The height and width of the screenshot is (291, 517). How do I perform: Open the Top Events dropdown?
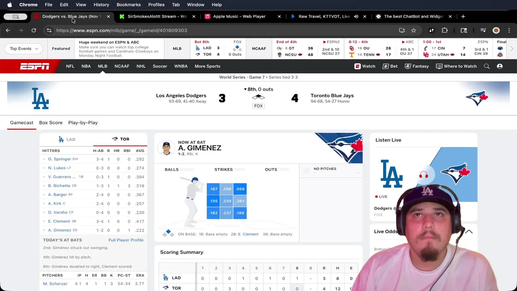[x=24, y=48]
